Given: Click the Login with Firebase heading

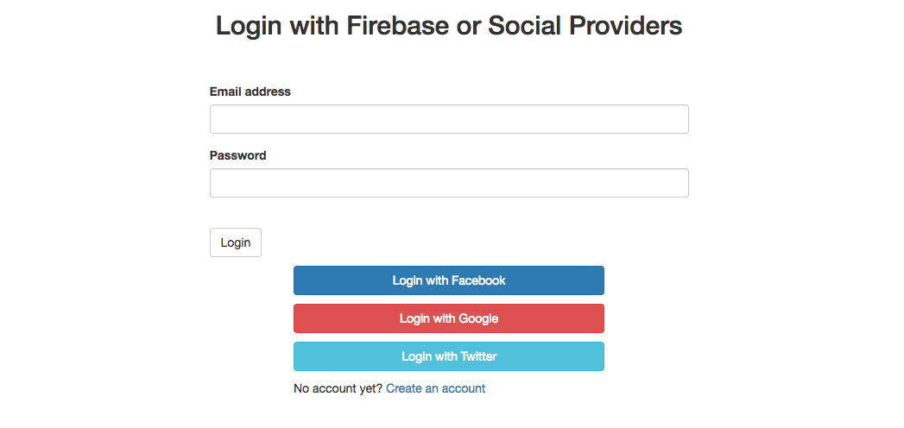Looking at the screenshot, I should (449, 26).
